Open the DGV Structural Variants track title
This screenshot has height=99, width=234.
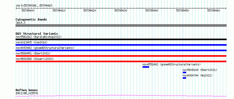(37, 34)
